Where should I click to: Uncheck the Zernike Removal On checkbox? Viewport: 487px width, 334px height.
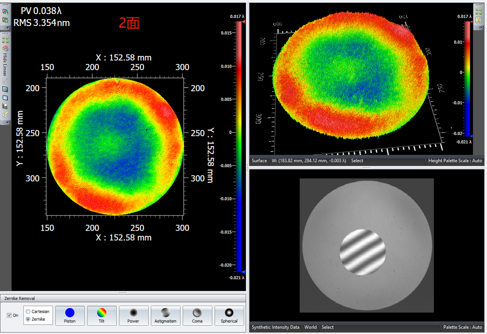[9, 315]
